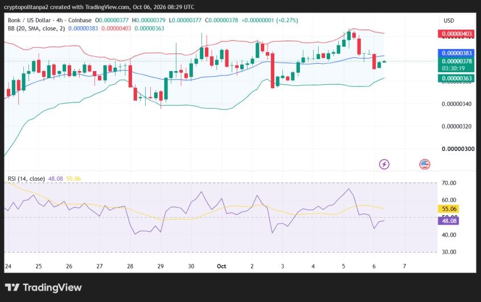481x302 pixels.
Task: Click the Oct label on time axis
Action: coord(221,266)
